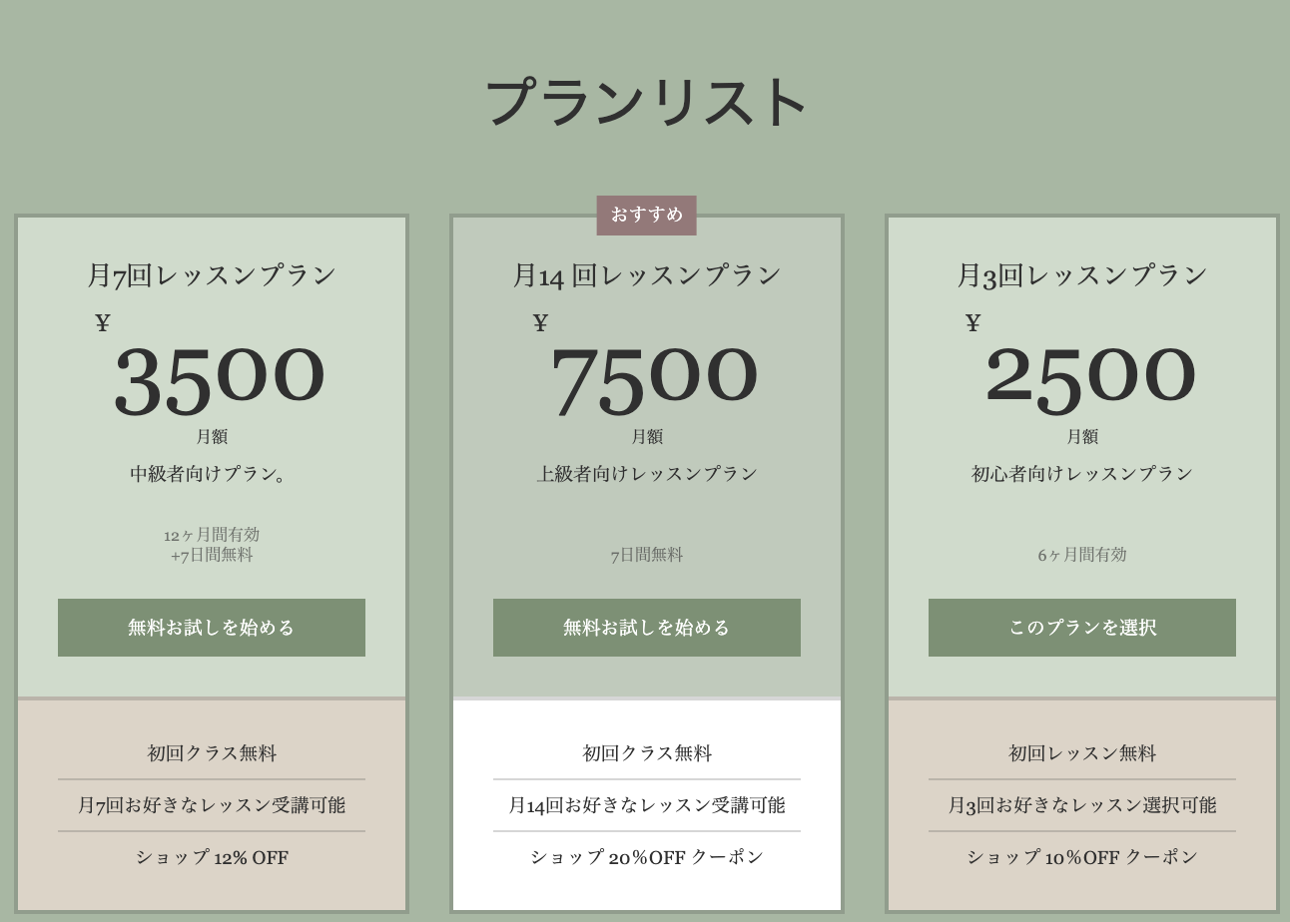Select the 初回レッスン無料 feature on the third plan
This screenshot has width=1290, height=922.
coord(1081,752)
